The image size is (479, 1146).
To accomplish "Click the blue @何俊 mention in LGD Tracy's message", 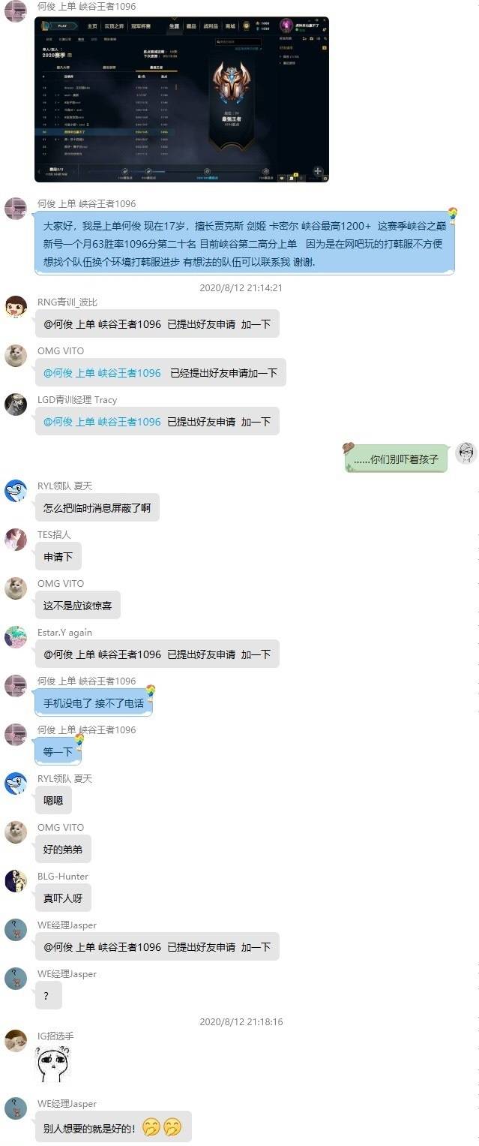I will pos(102,422).
